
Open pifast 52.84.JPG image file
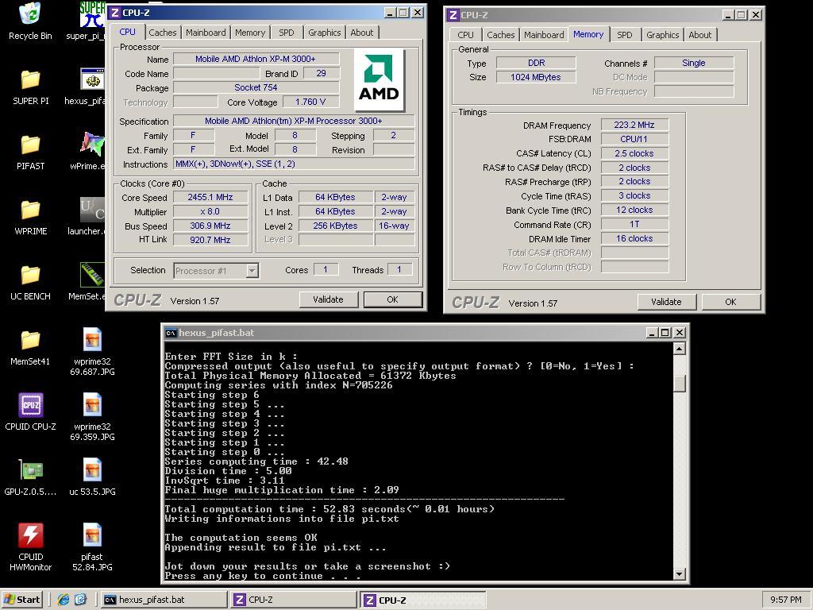[92, 547]
